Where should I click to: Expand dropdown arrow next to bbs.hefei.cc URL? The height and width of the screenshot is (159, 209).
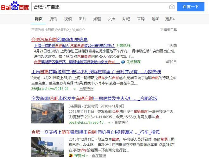point(109,123)
